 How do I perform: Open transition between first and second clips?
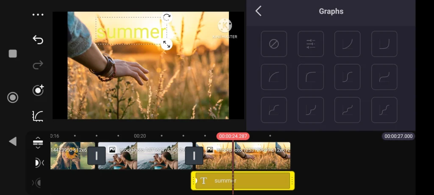(97, 156)
